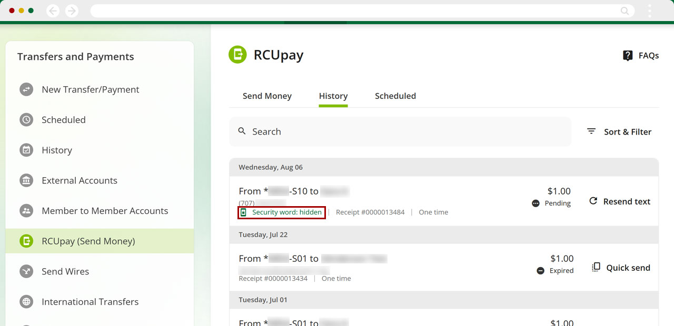Click the International Transfers globe icon
Screen dimensions: 674x326
(26, 302)
